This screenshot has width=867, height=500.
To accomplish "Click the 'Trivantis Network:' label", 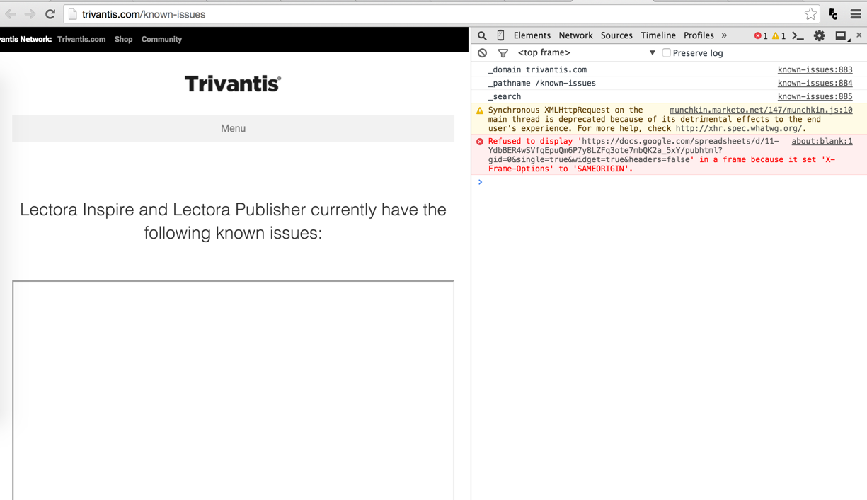I will (x=25, y=40).
